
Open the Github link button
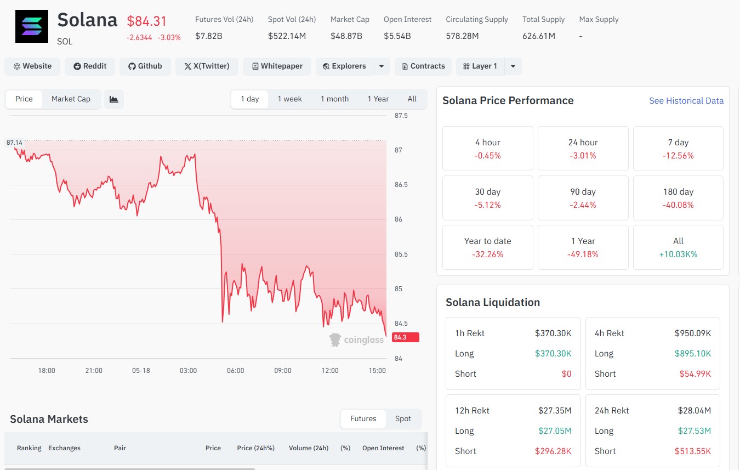click(x=145, y=66)
